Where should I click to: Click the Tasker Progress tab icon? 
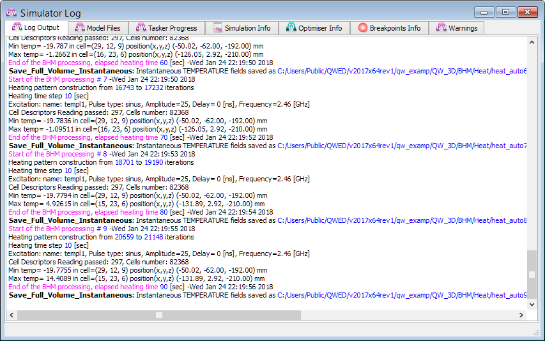(x=140, y=28)
